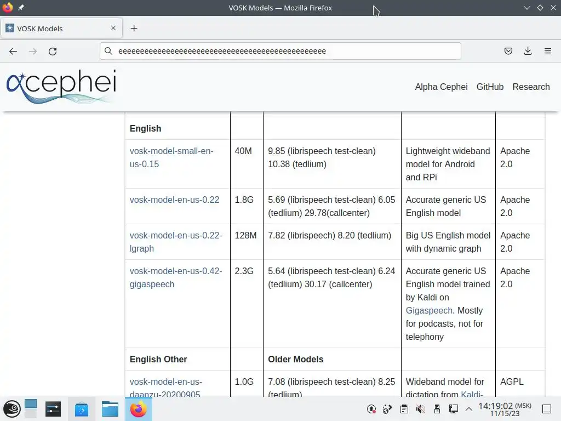Click the pin icon in the title bar
This screenshot has height=421, width=561.
pos(21,8)
